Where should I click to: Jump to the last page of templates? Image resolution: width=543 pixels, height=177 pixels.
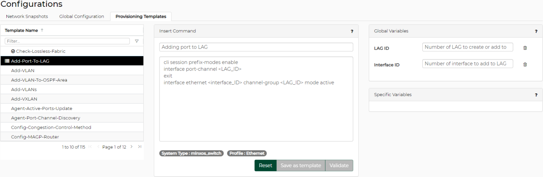[x=140, y=147]
